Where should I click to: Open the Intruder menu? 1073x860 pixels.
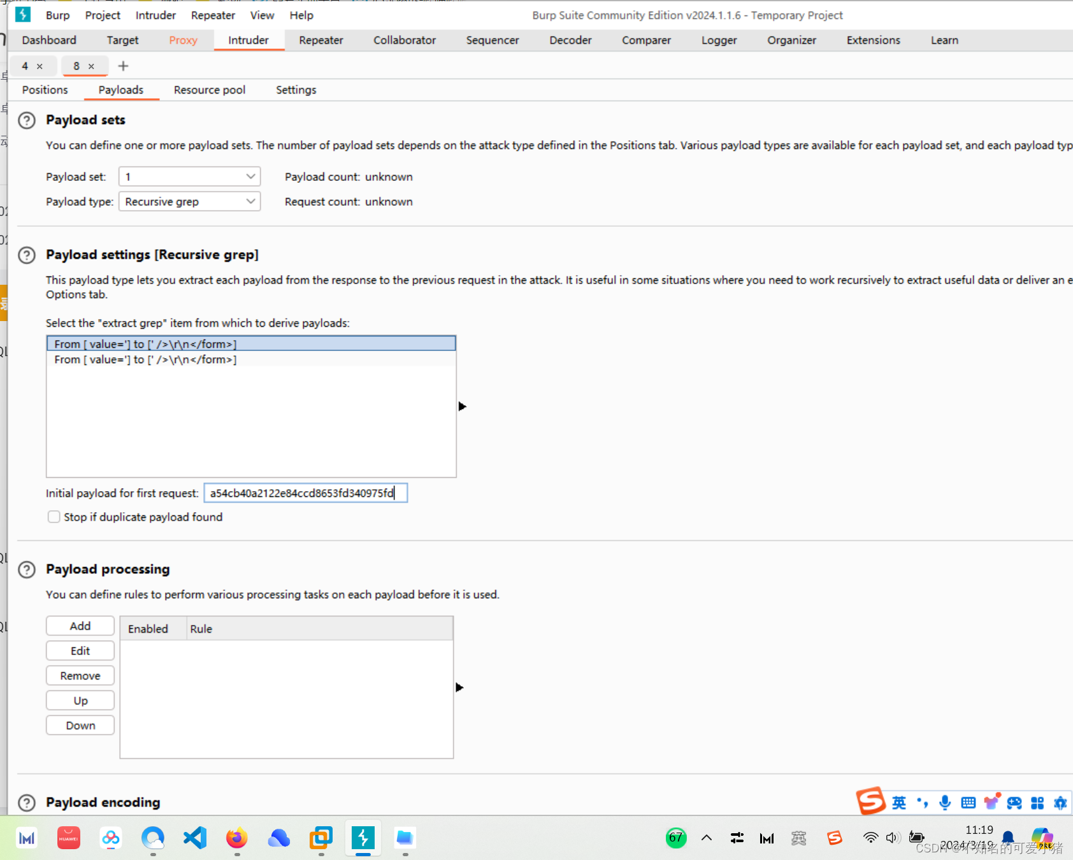click(x=155, y=15)
